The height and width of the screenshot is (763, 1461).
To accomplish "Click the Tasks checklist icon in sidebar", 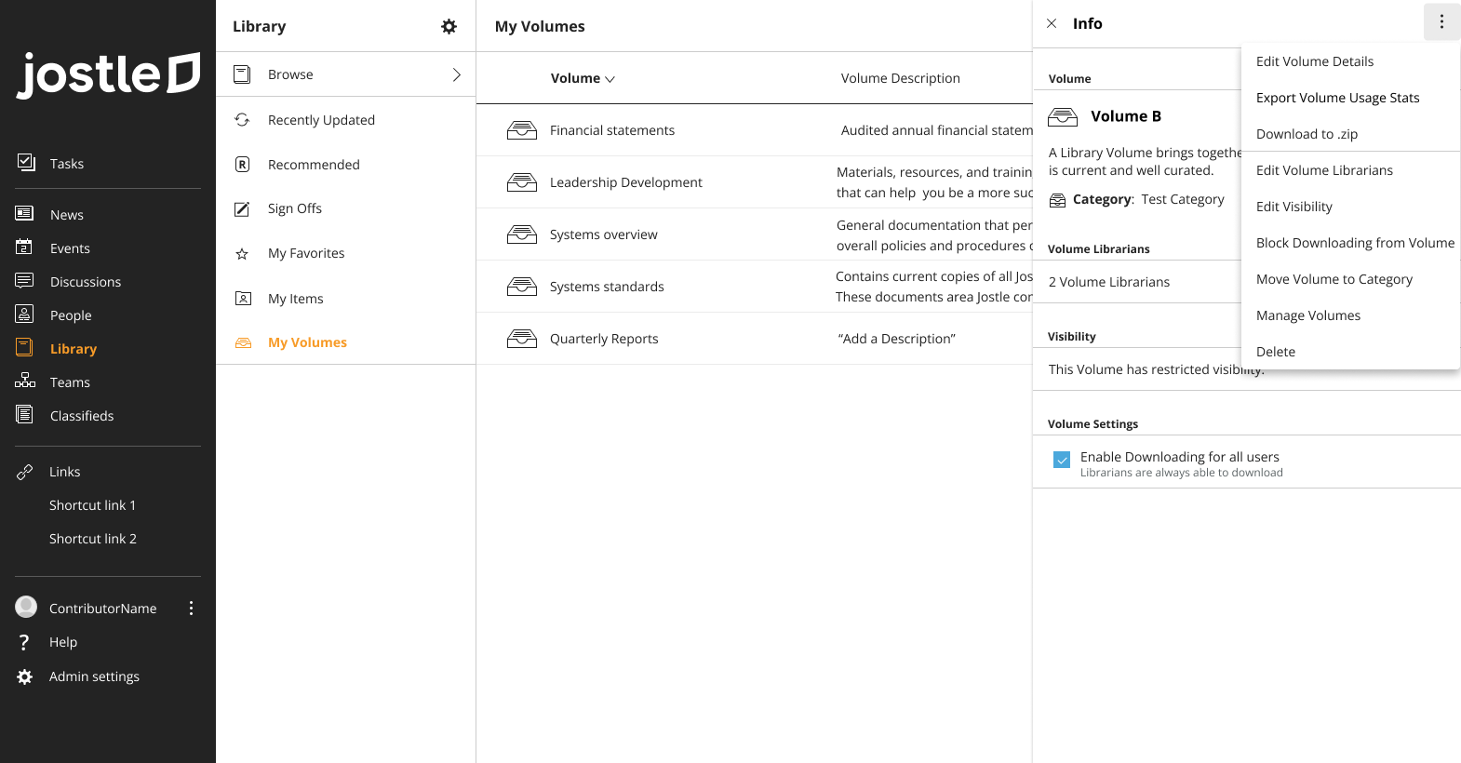I will (x=26, y=163).
